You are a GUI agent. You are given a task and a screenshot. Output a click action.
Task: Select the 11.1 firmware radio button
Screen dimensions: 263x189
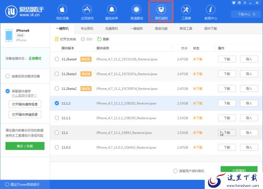pyautogui.click(x=57, y=133)
